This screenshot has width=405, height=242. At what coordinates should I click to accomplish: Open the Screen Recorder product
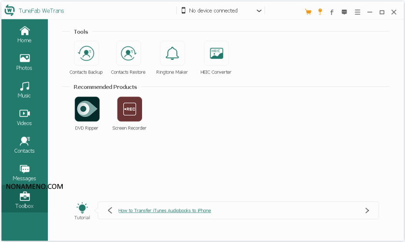(130, 109)
